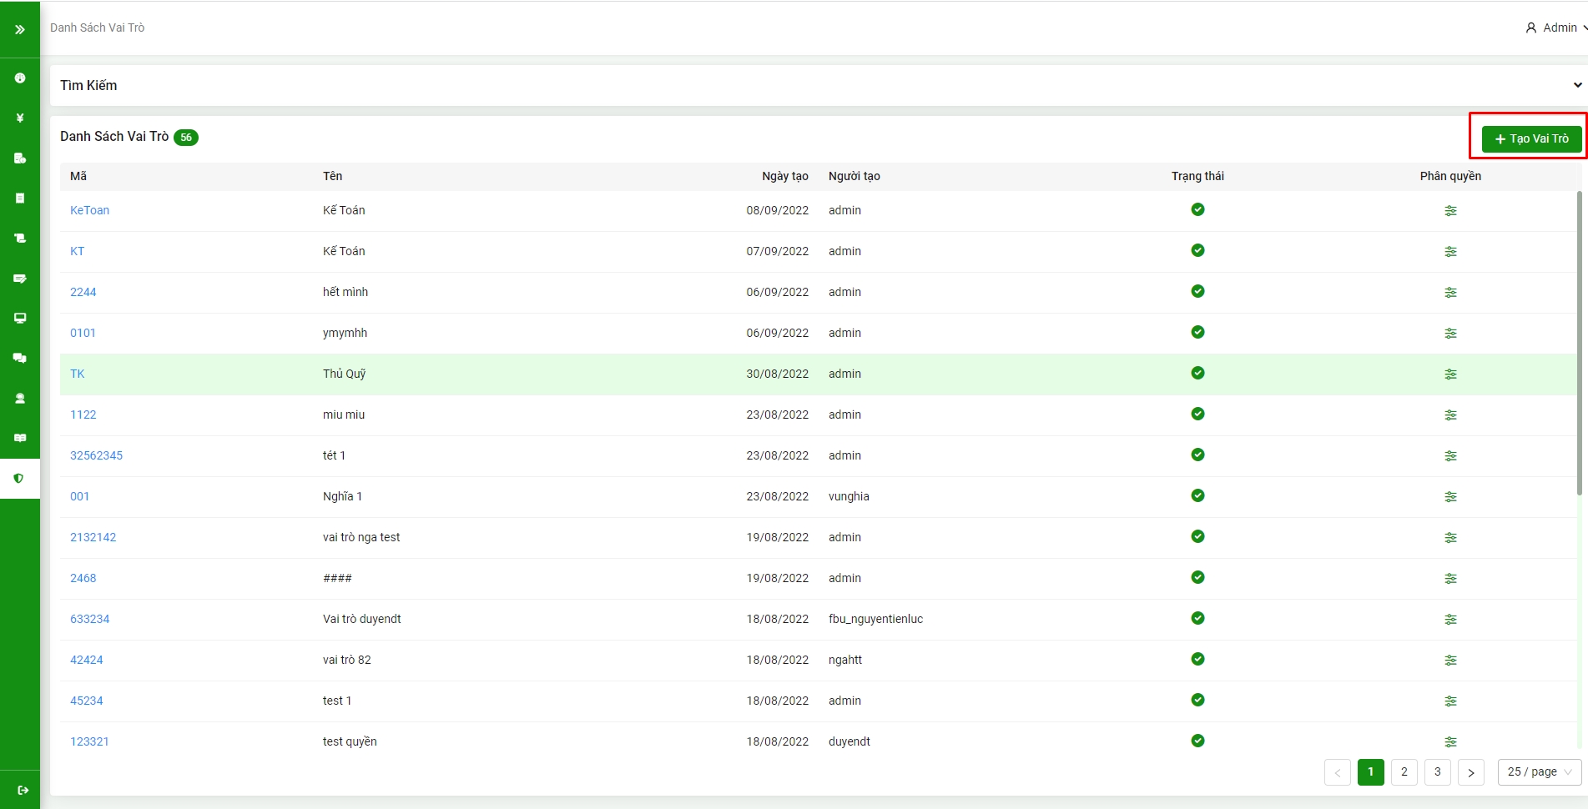Open the 25 / page size dropdown

[1539, 772]
